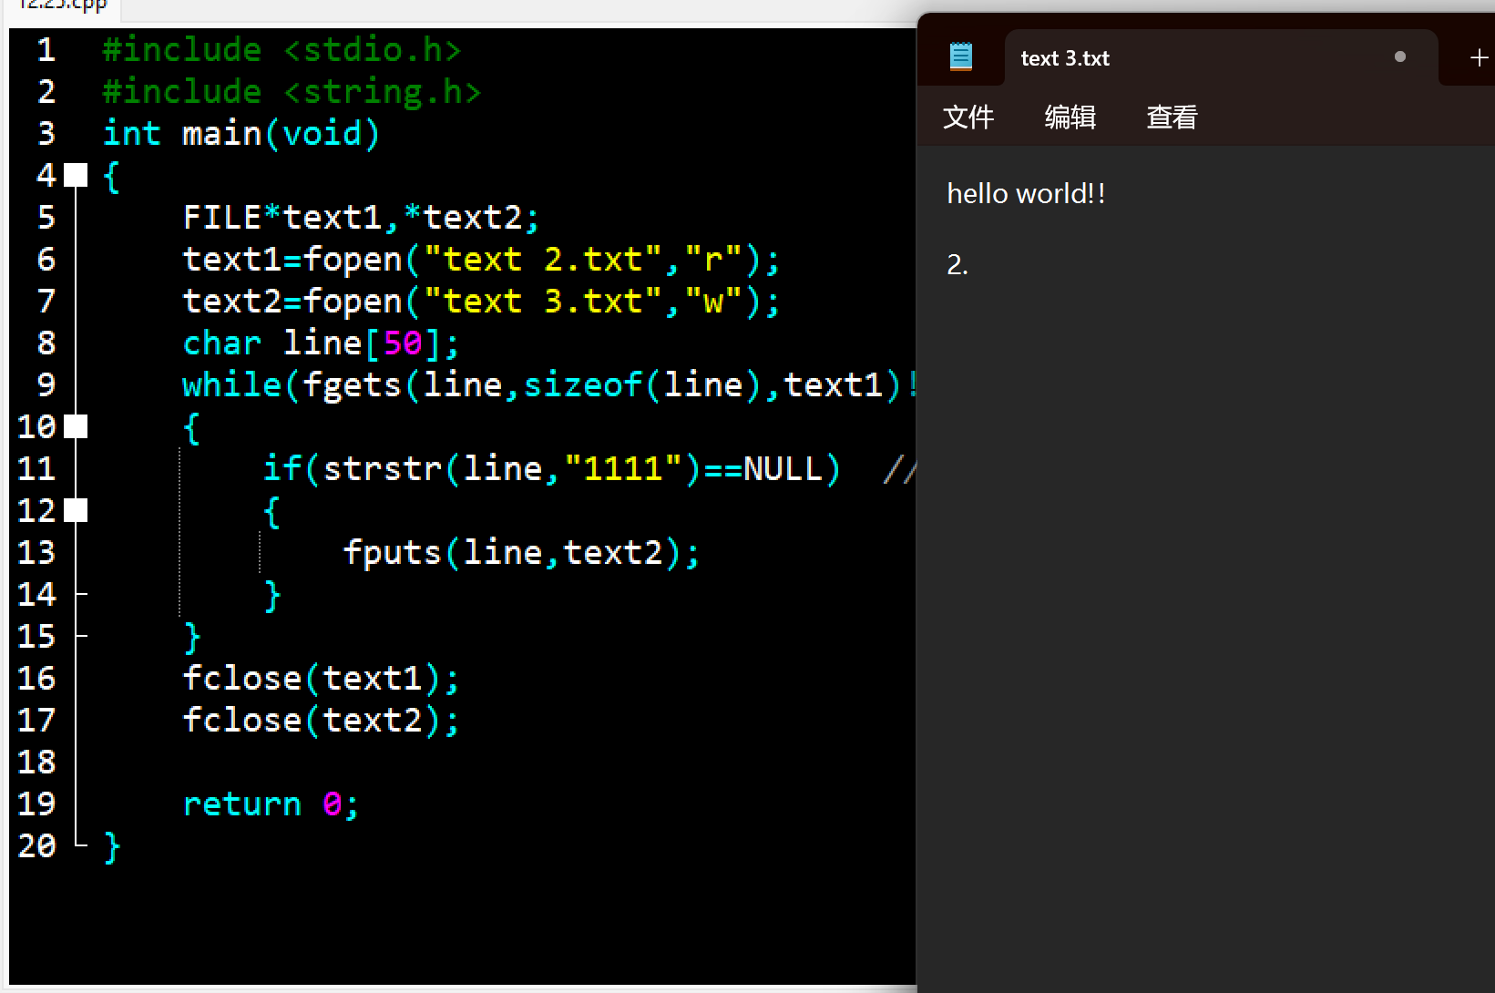Click the if(strstr(line,"1111")==NULL) statement
The image size is (1495, 993).
click(551, 469)
